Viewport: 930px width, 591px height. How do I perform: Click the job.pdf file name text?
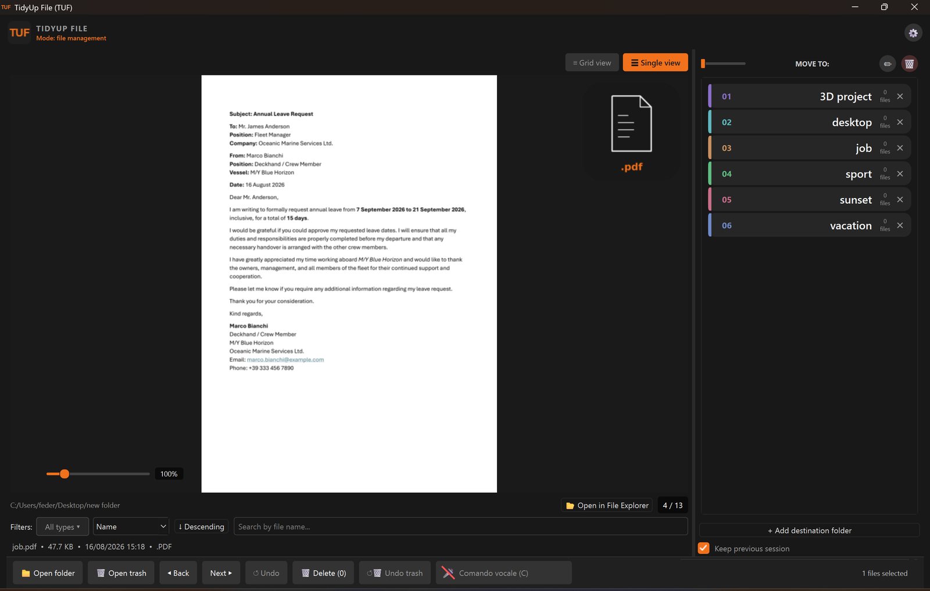point(24,547)
